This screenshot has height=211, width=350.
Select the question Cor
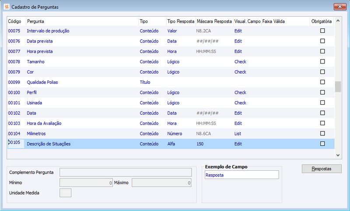point(30,72)
